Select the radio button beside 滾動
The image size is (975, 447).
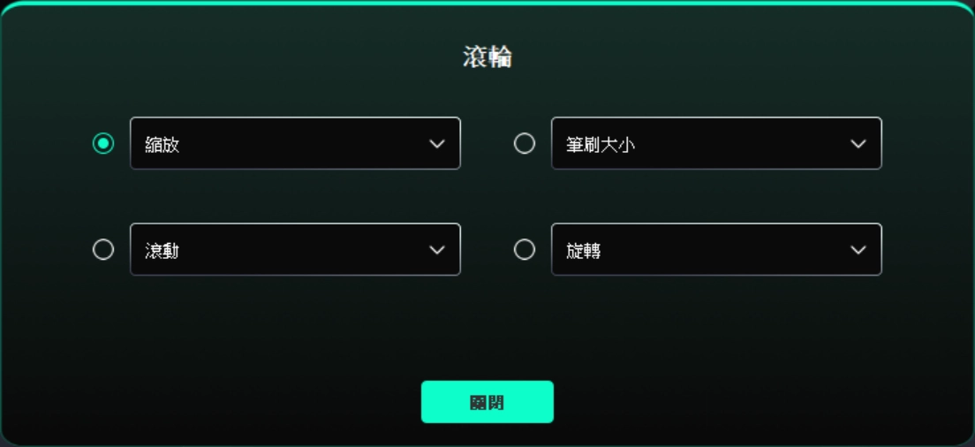(x=103, y=250)
